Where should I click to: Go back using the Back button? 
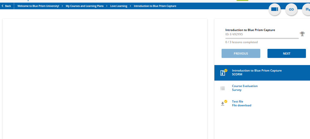point(6,6)
